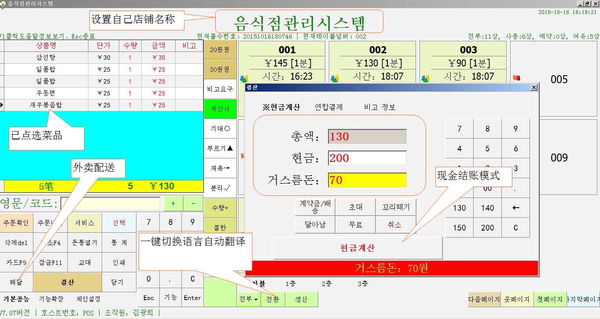Open the cash drawer with 돈통열기

(85, 242)
